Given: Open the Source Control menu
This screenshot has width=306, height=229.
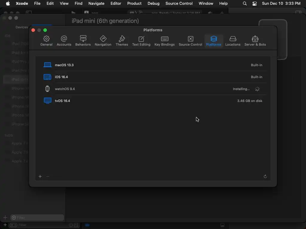Looking at the screenshot, I should pyautogui.click(x=179, y=3).
